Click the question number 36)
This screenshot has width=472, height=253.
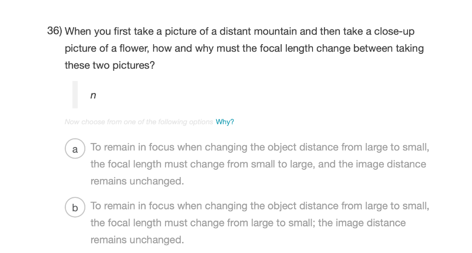click(x=54, y=31)
